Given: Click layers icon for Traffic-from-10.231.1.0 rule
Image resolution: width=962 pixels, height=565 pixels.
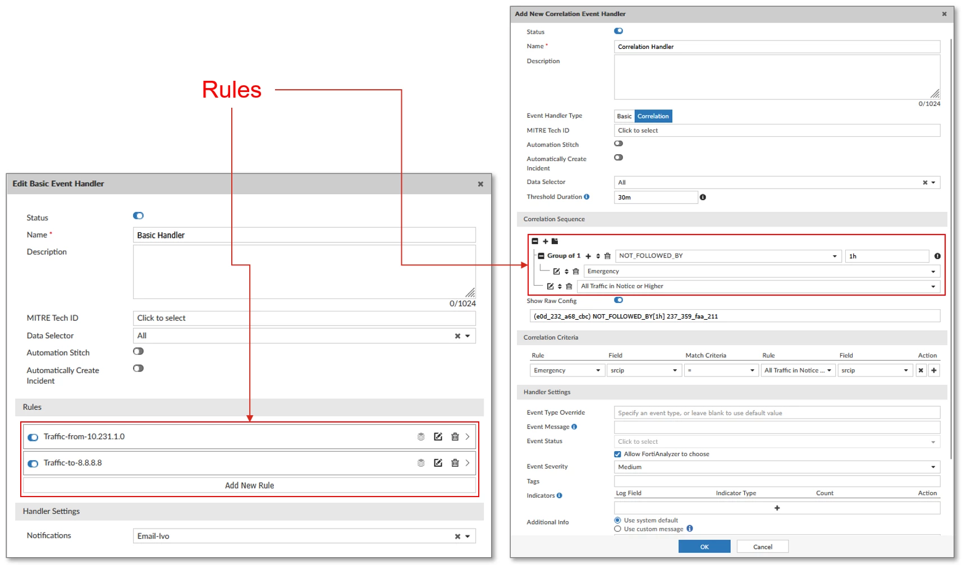Looking at the screenshot, I should coord(421,437).
